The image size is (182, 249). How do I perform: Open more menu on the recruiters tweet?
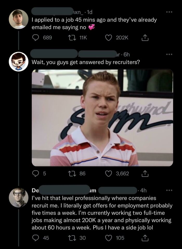(x=170, y=54)
